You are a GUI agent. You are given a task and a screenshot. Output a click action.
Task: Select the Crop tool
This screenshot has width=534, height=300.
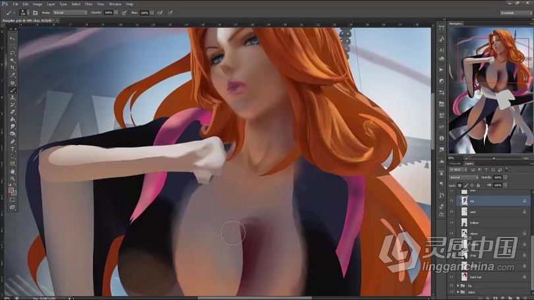click(x=13, y=68)
